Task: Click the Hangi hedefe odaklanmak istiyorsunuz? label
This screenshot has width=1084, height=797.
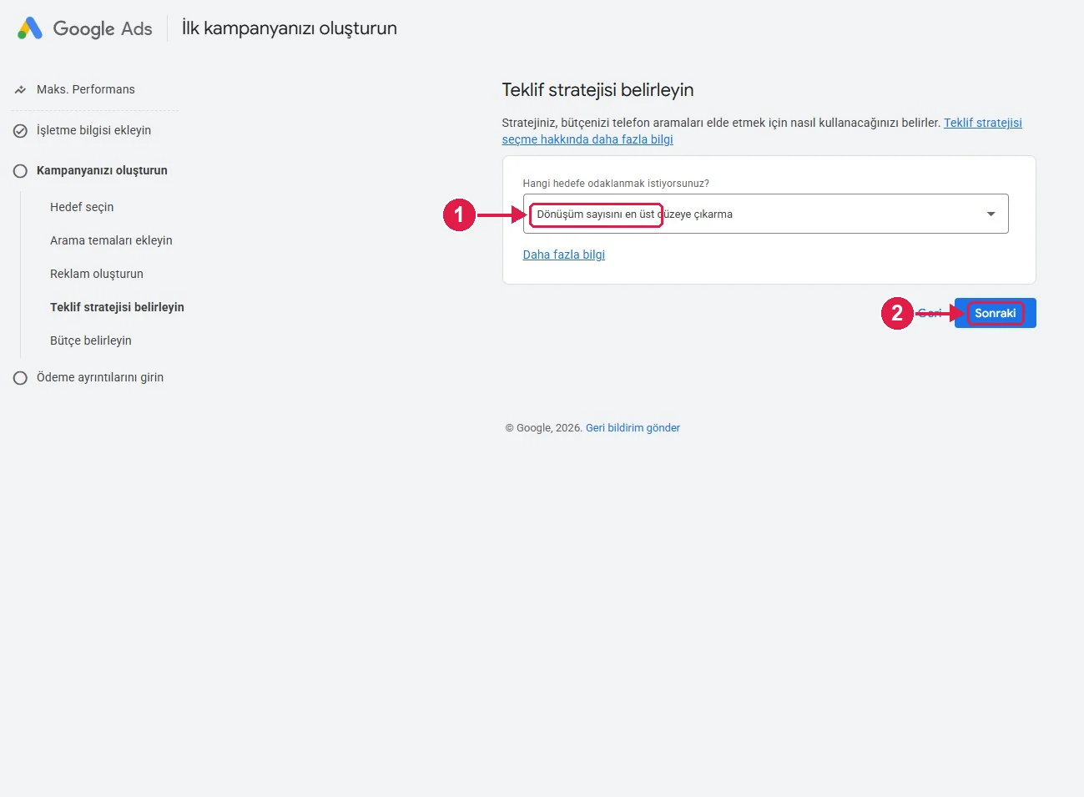Action: (x=616, y=184)
